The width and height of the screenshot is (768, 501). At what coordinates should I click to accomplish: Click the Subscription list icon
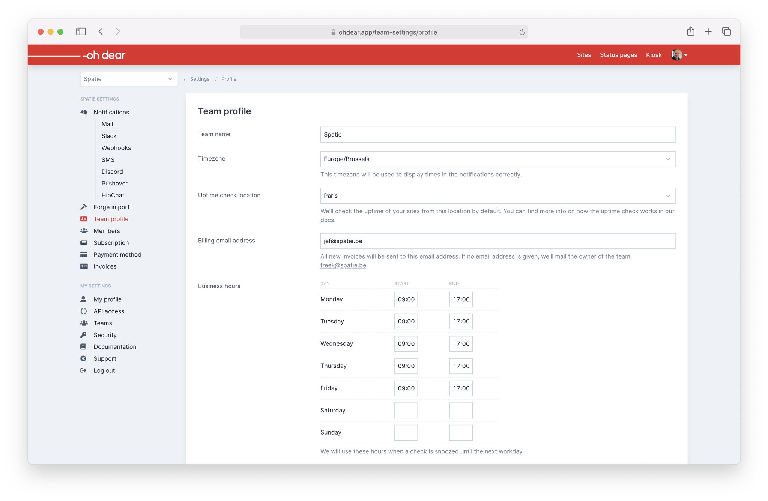tap(84, 243)
